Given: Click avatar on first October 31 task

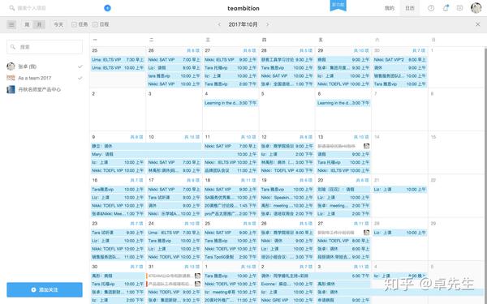Looking at the screenshot, I should (197, 276).
